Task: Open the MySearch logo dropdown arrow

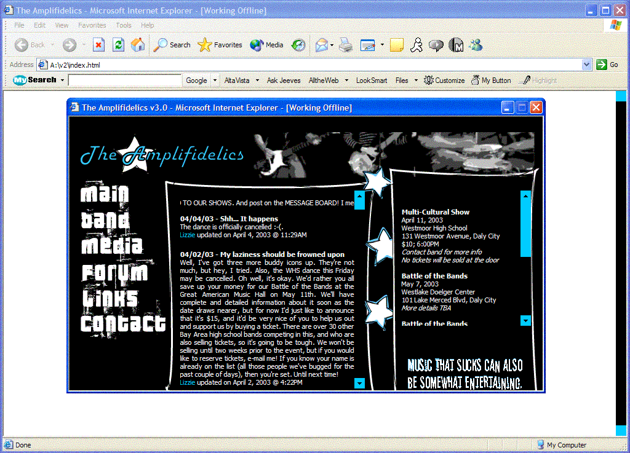Action: (62, 81)
